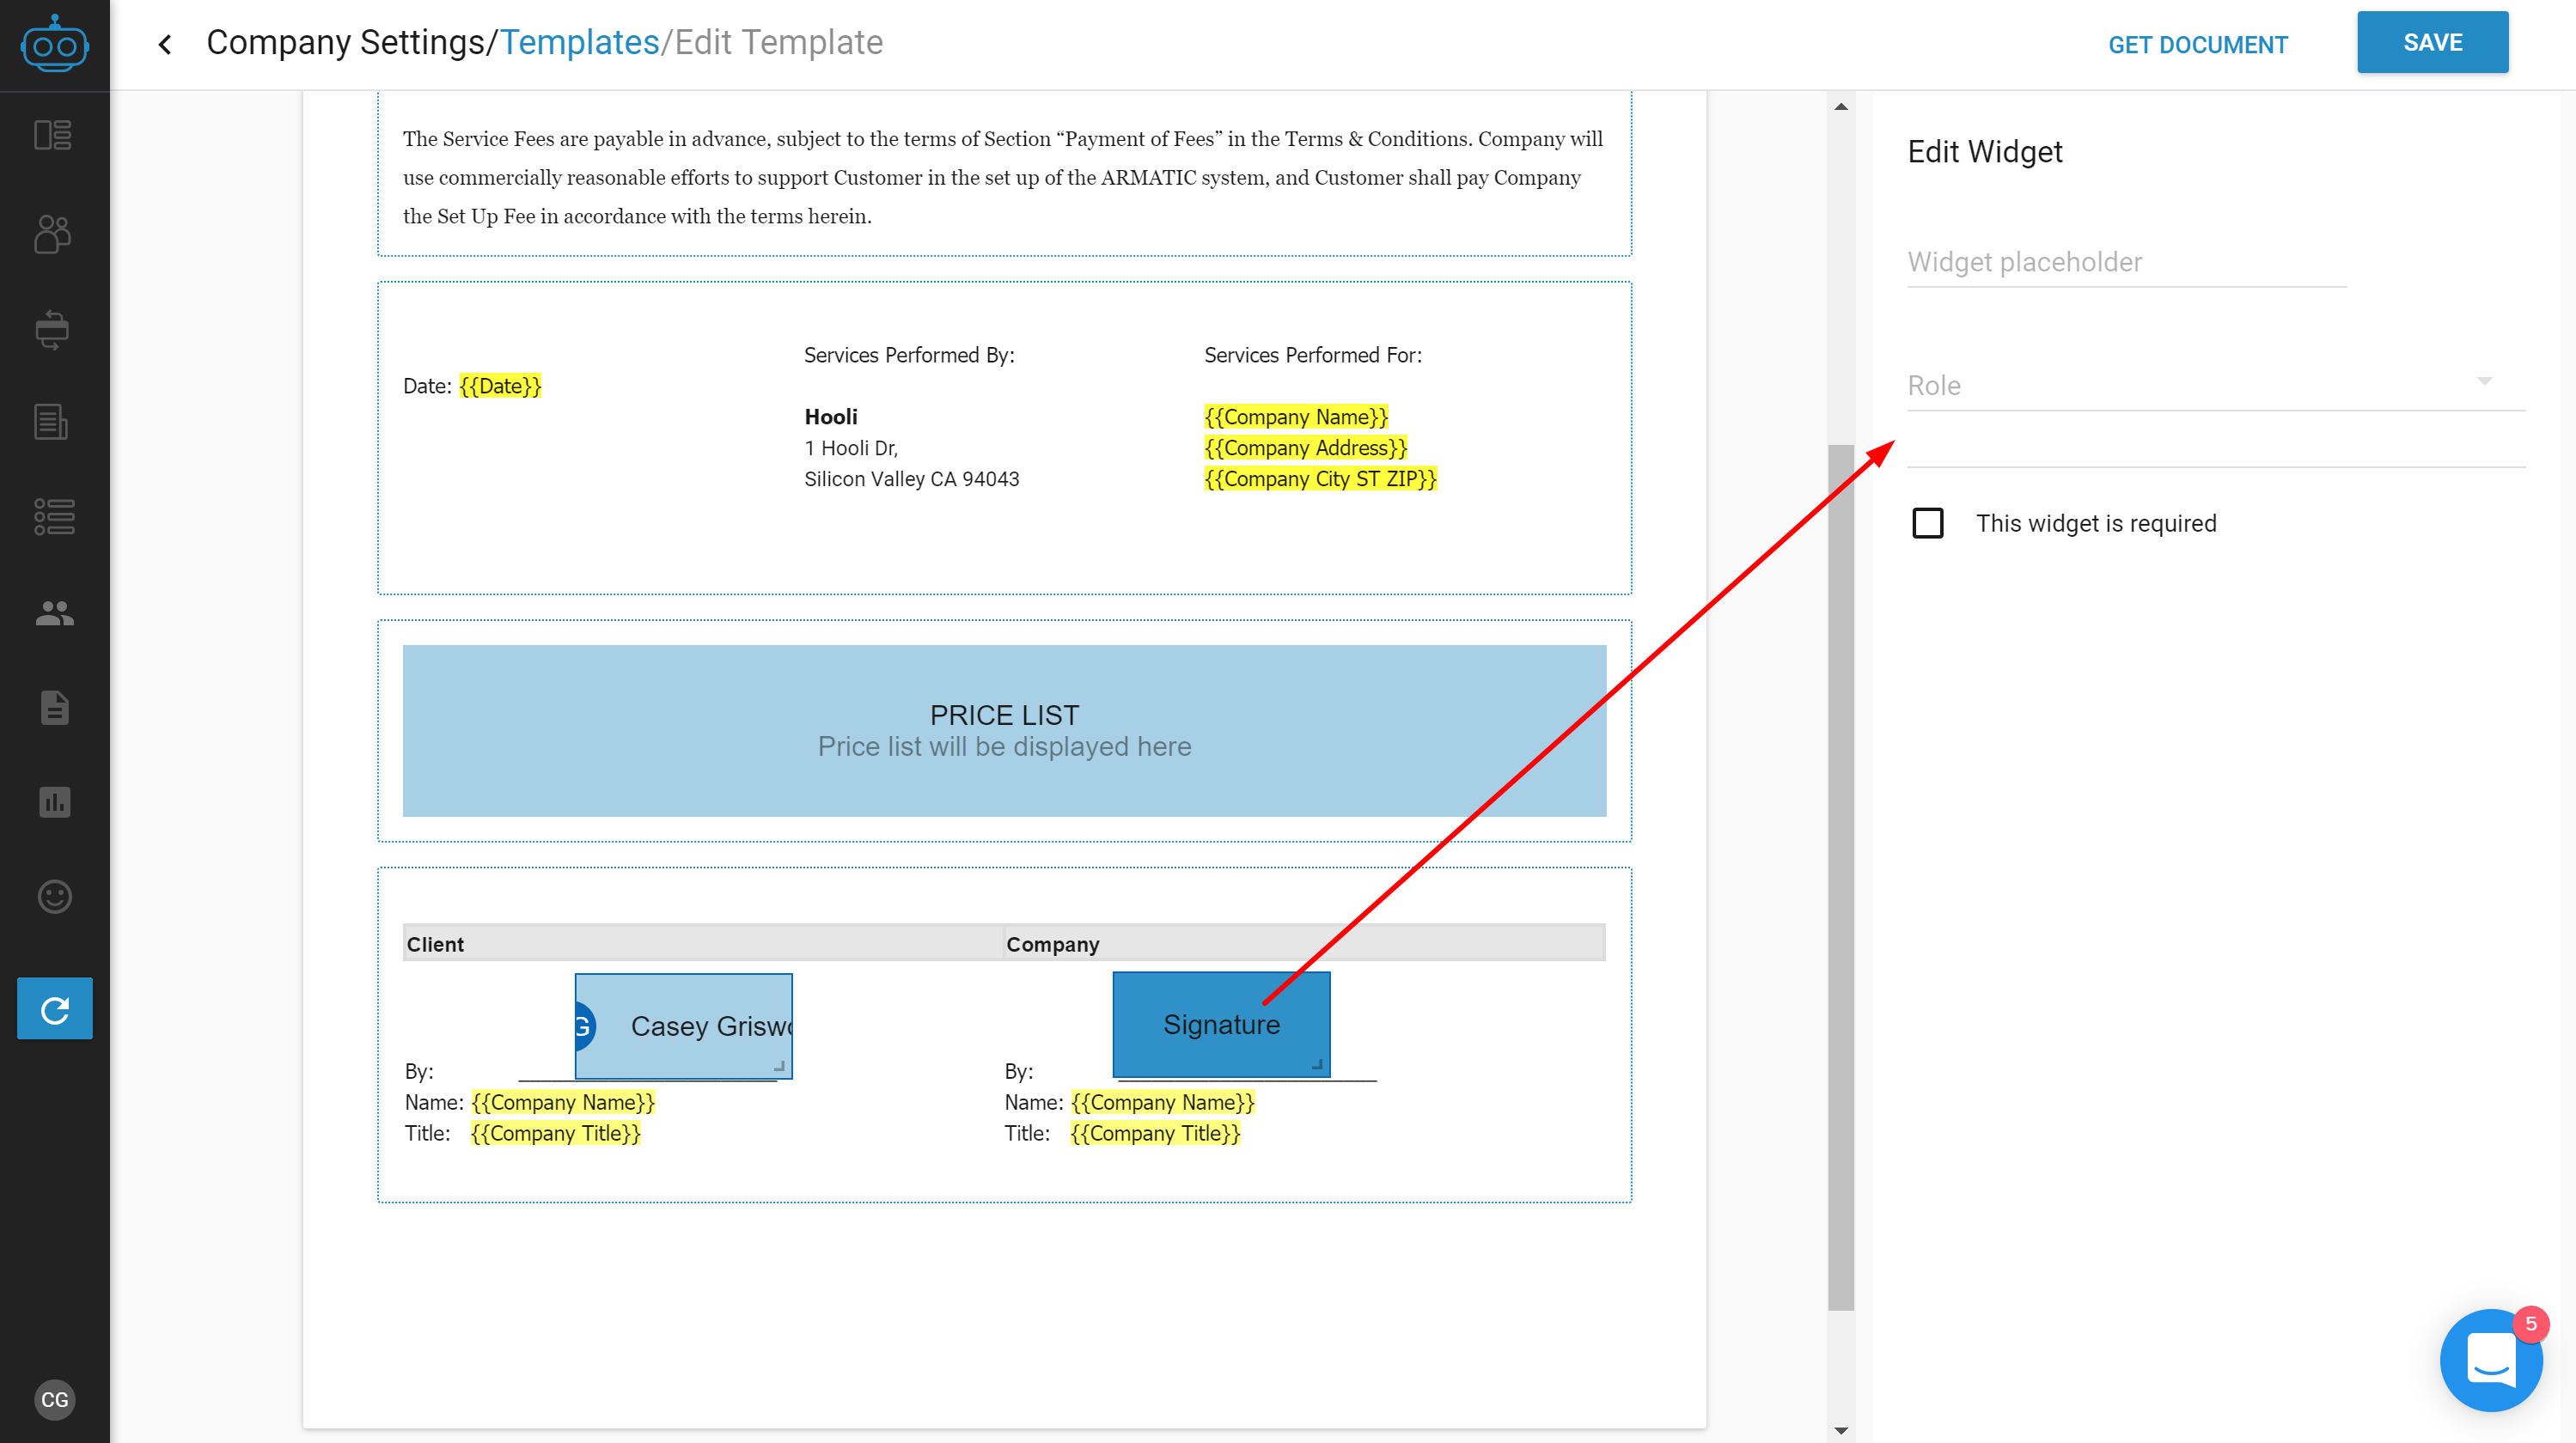
Task: Click the SAVE button
Action: coord(2432,42)
